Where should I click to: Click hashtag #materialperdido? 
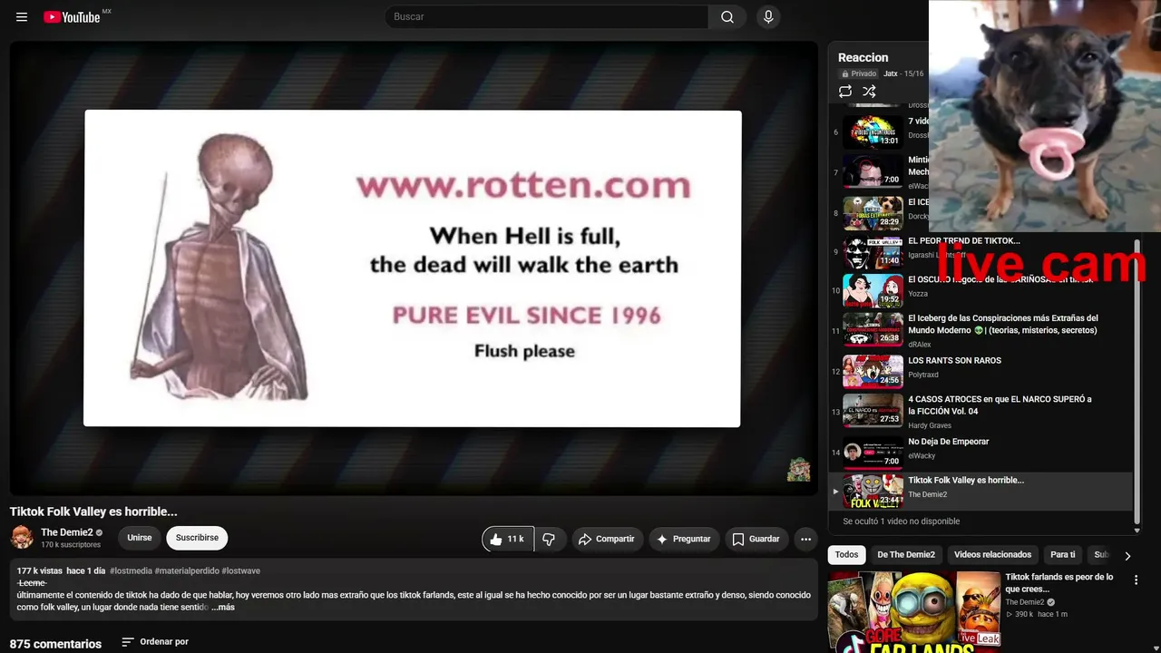187,570
